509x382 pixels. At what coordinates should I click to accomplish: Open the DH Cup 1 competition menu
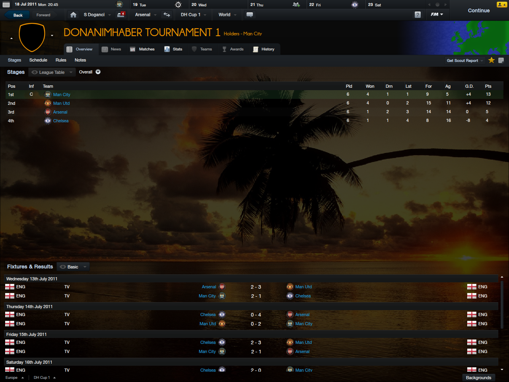(x=193, y=15)
